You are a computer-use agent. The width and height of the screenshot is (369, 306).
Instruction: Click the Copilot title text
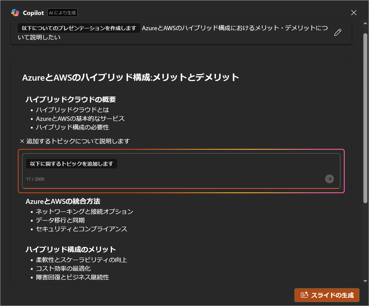(x=34, y=13)
